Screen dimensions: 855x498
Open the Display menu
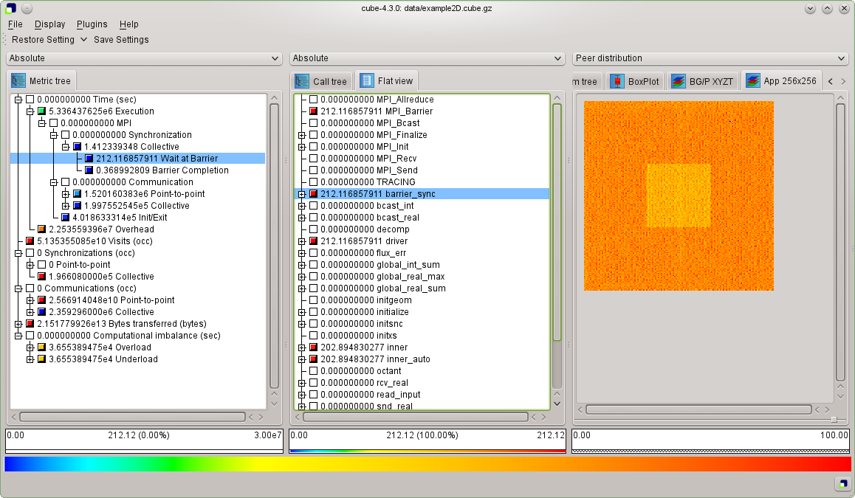point(49,24)
